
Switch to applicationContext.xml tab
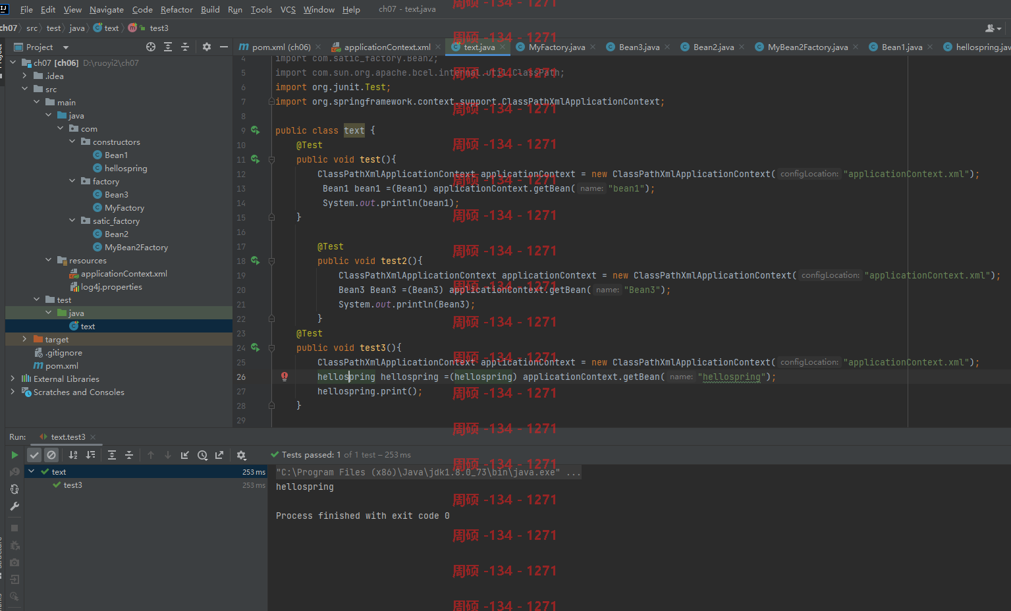(387, 47)
